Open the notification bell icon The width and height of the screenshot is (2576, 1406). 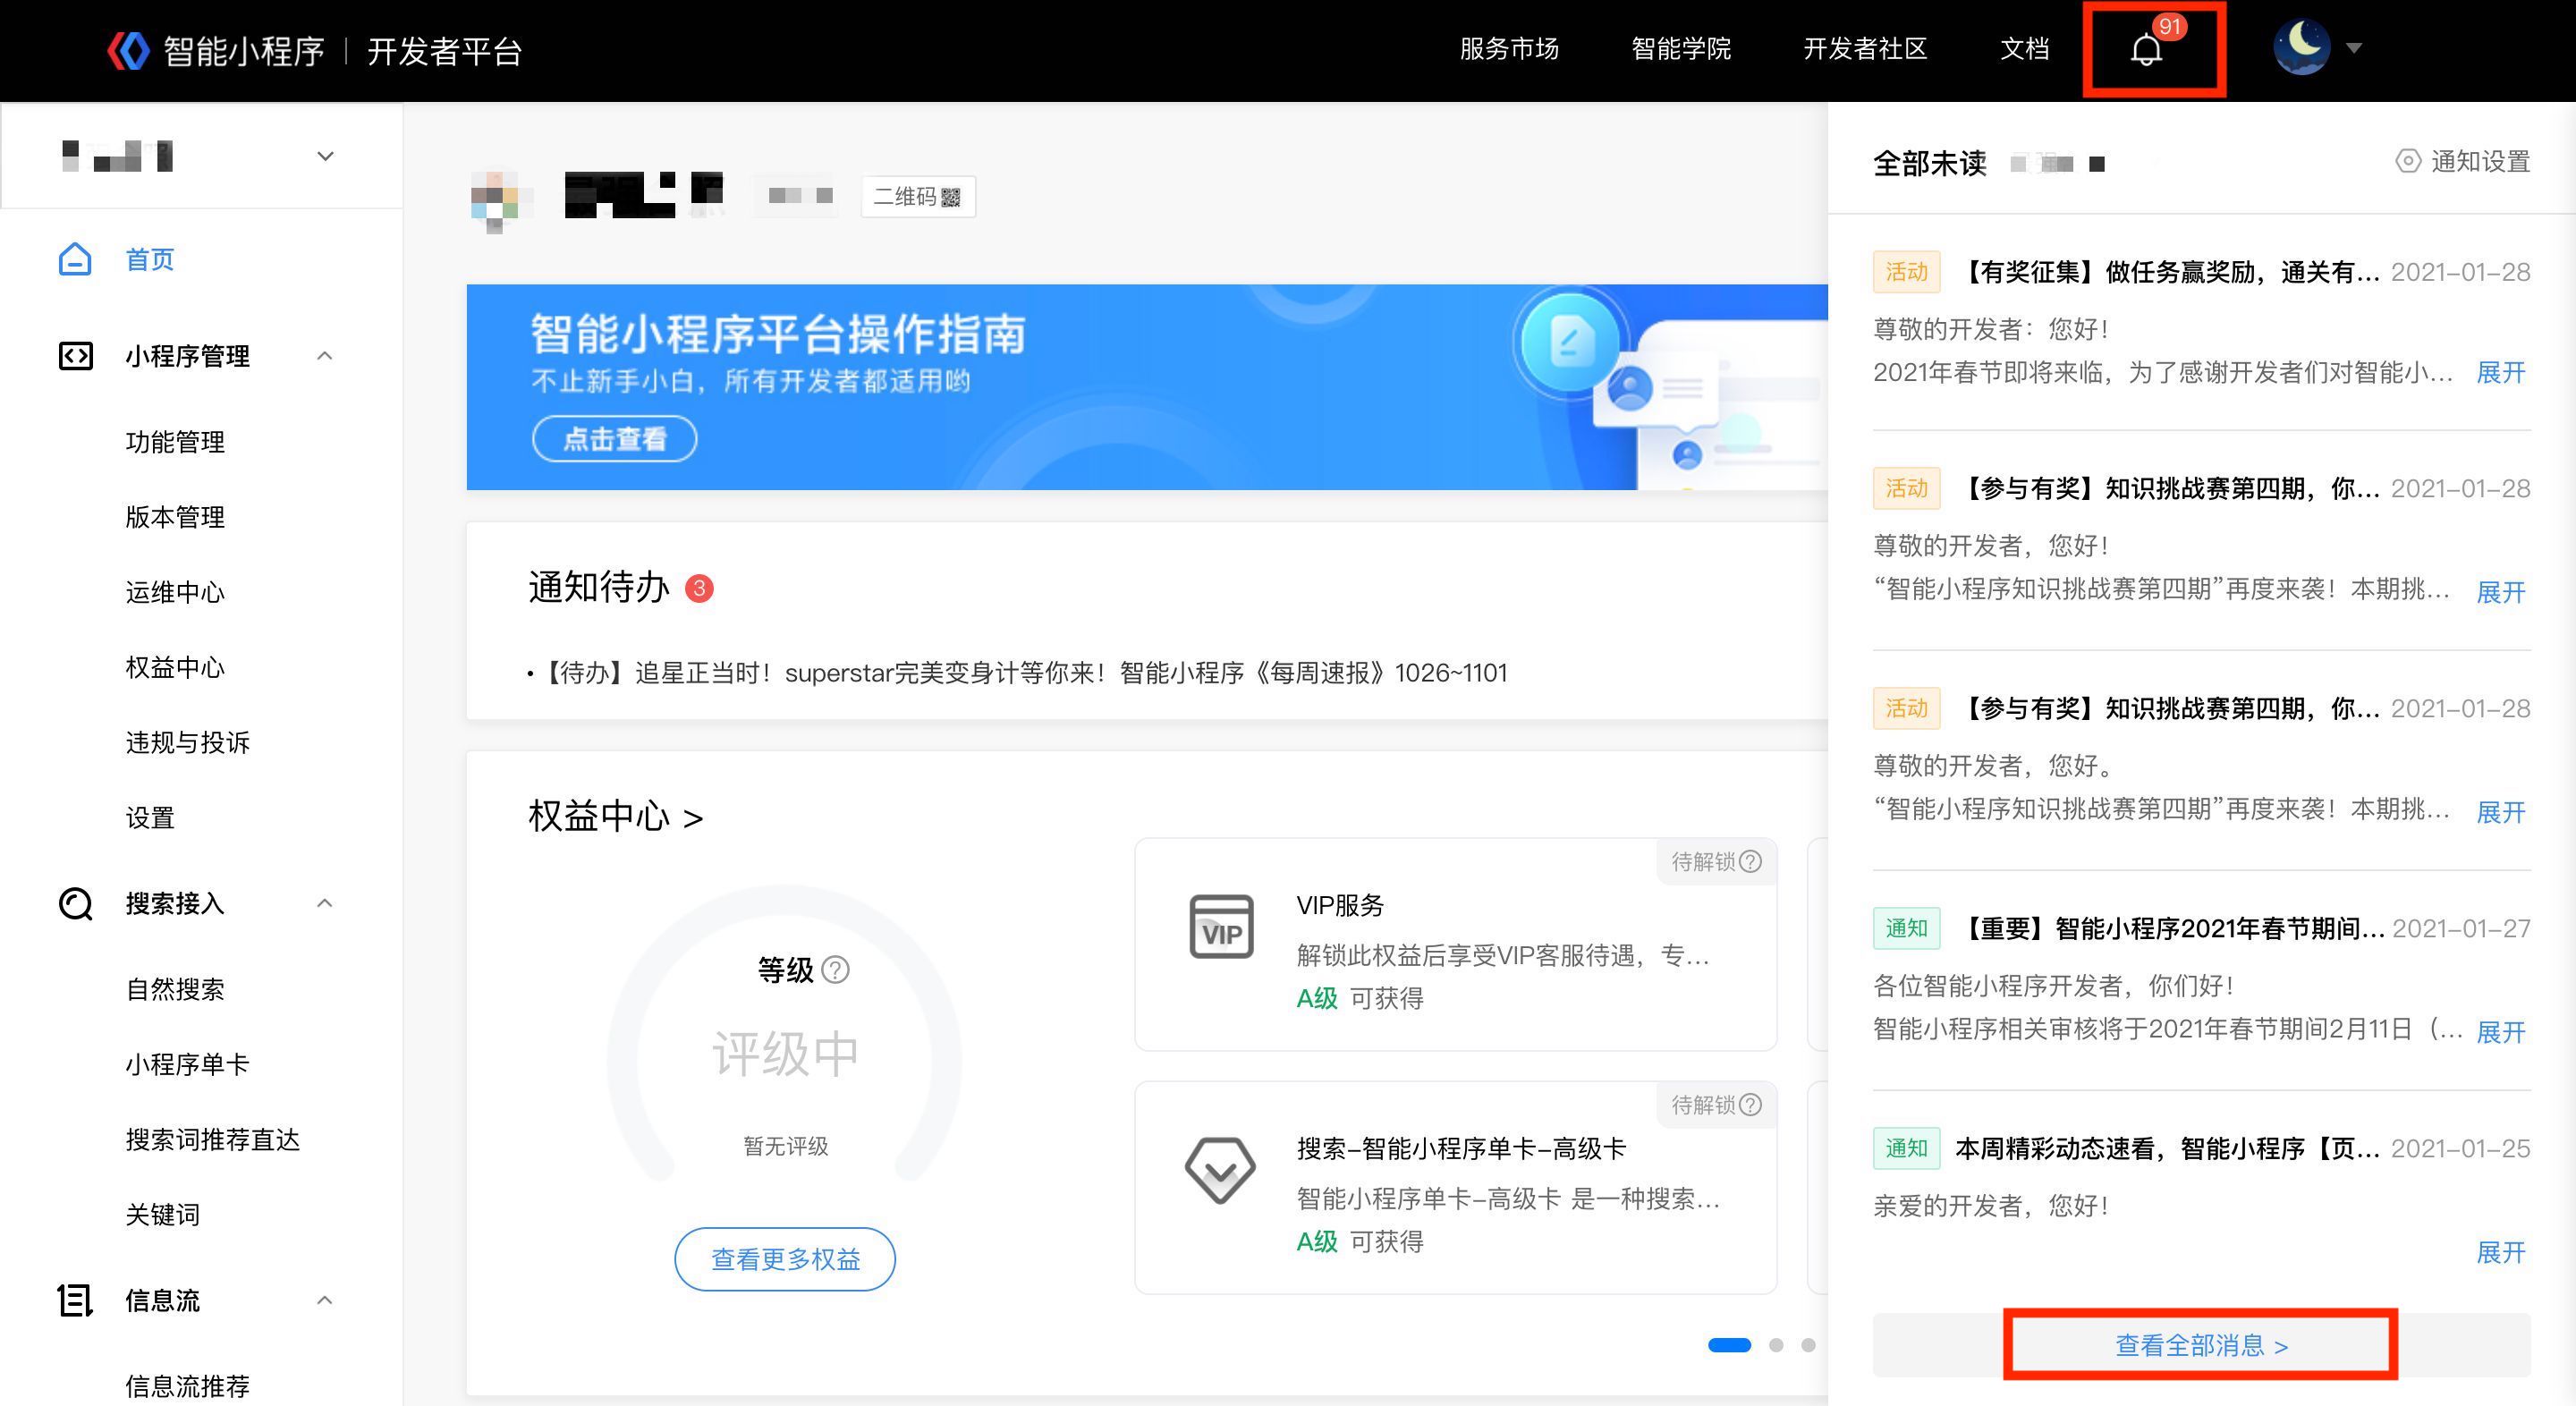2146,49
